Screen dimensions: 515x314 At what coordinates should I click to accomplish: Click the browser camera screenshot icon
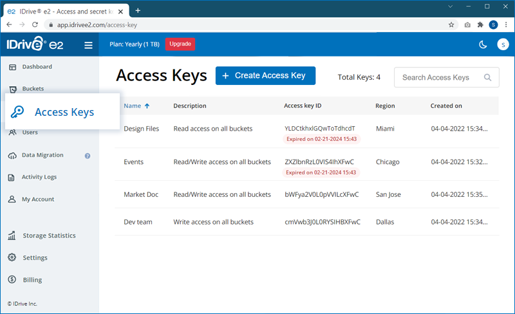(x=467, y=24)
